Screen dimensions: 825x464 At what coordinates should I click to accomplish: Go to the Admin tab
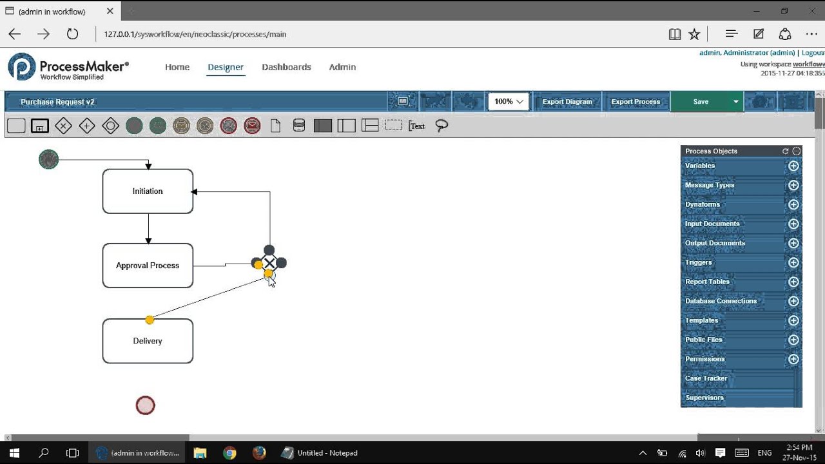click(x=342, y=67)
